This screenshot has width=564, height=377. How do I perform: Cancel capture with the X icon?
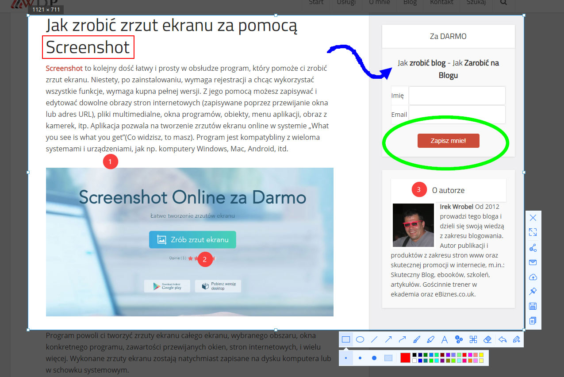coord(533,218)
